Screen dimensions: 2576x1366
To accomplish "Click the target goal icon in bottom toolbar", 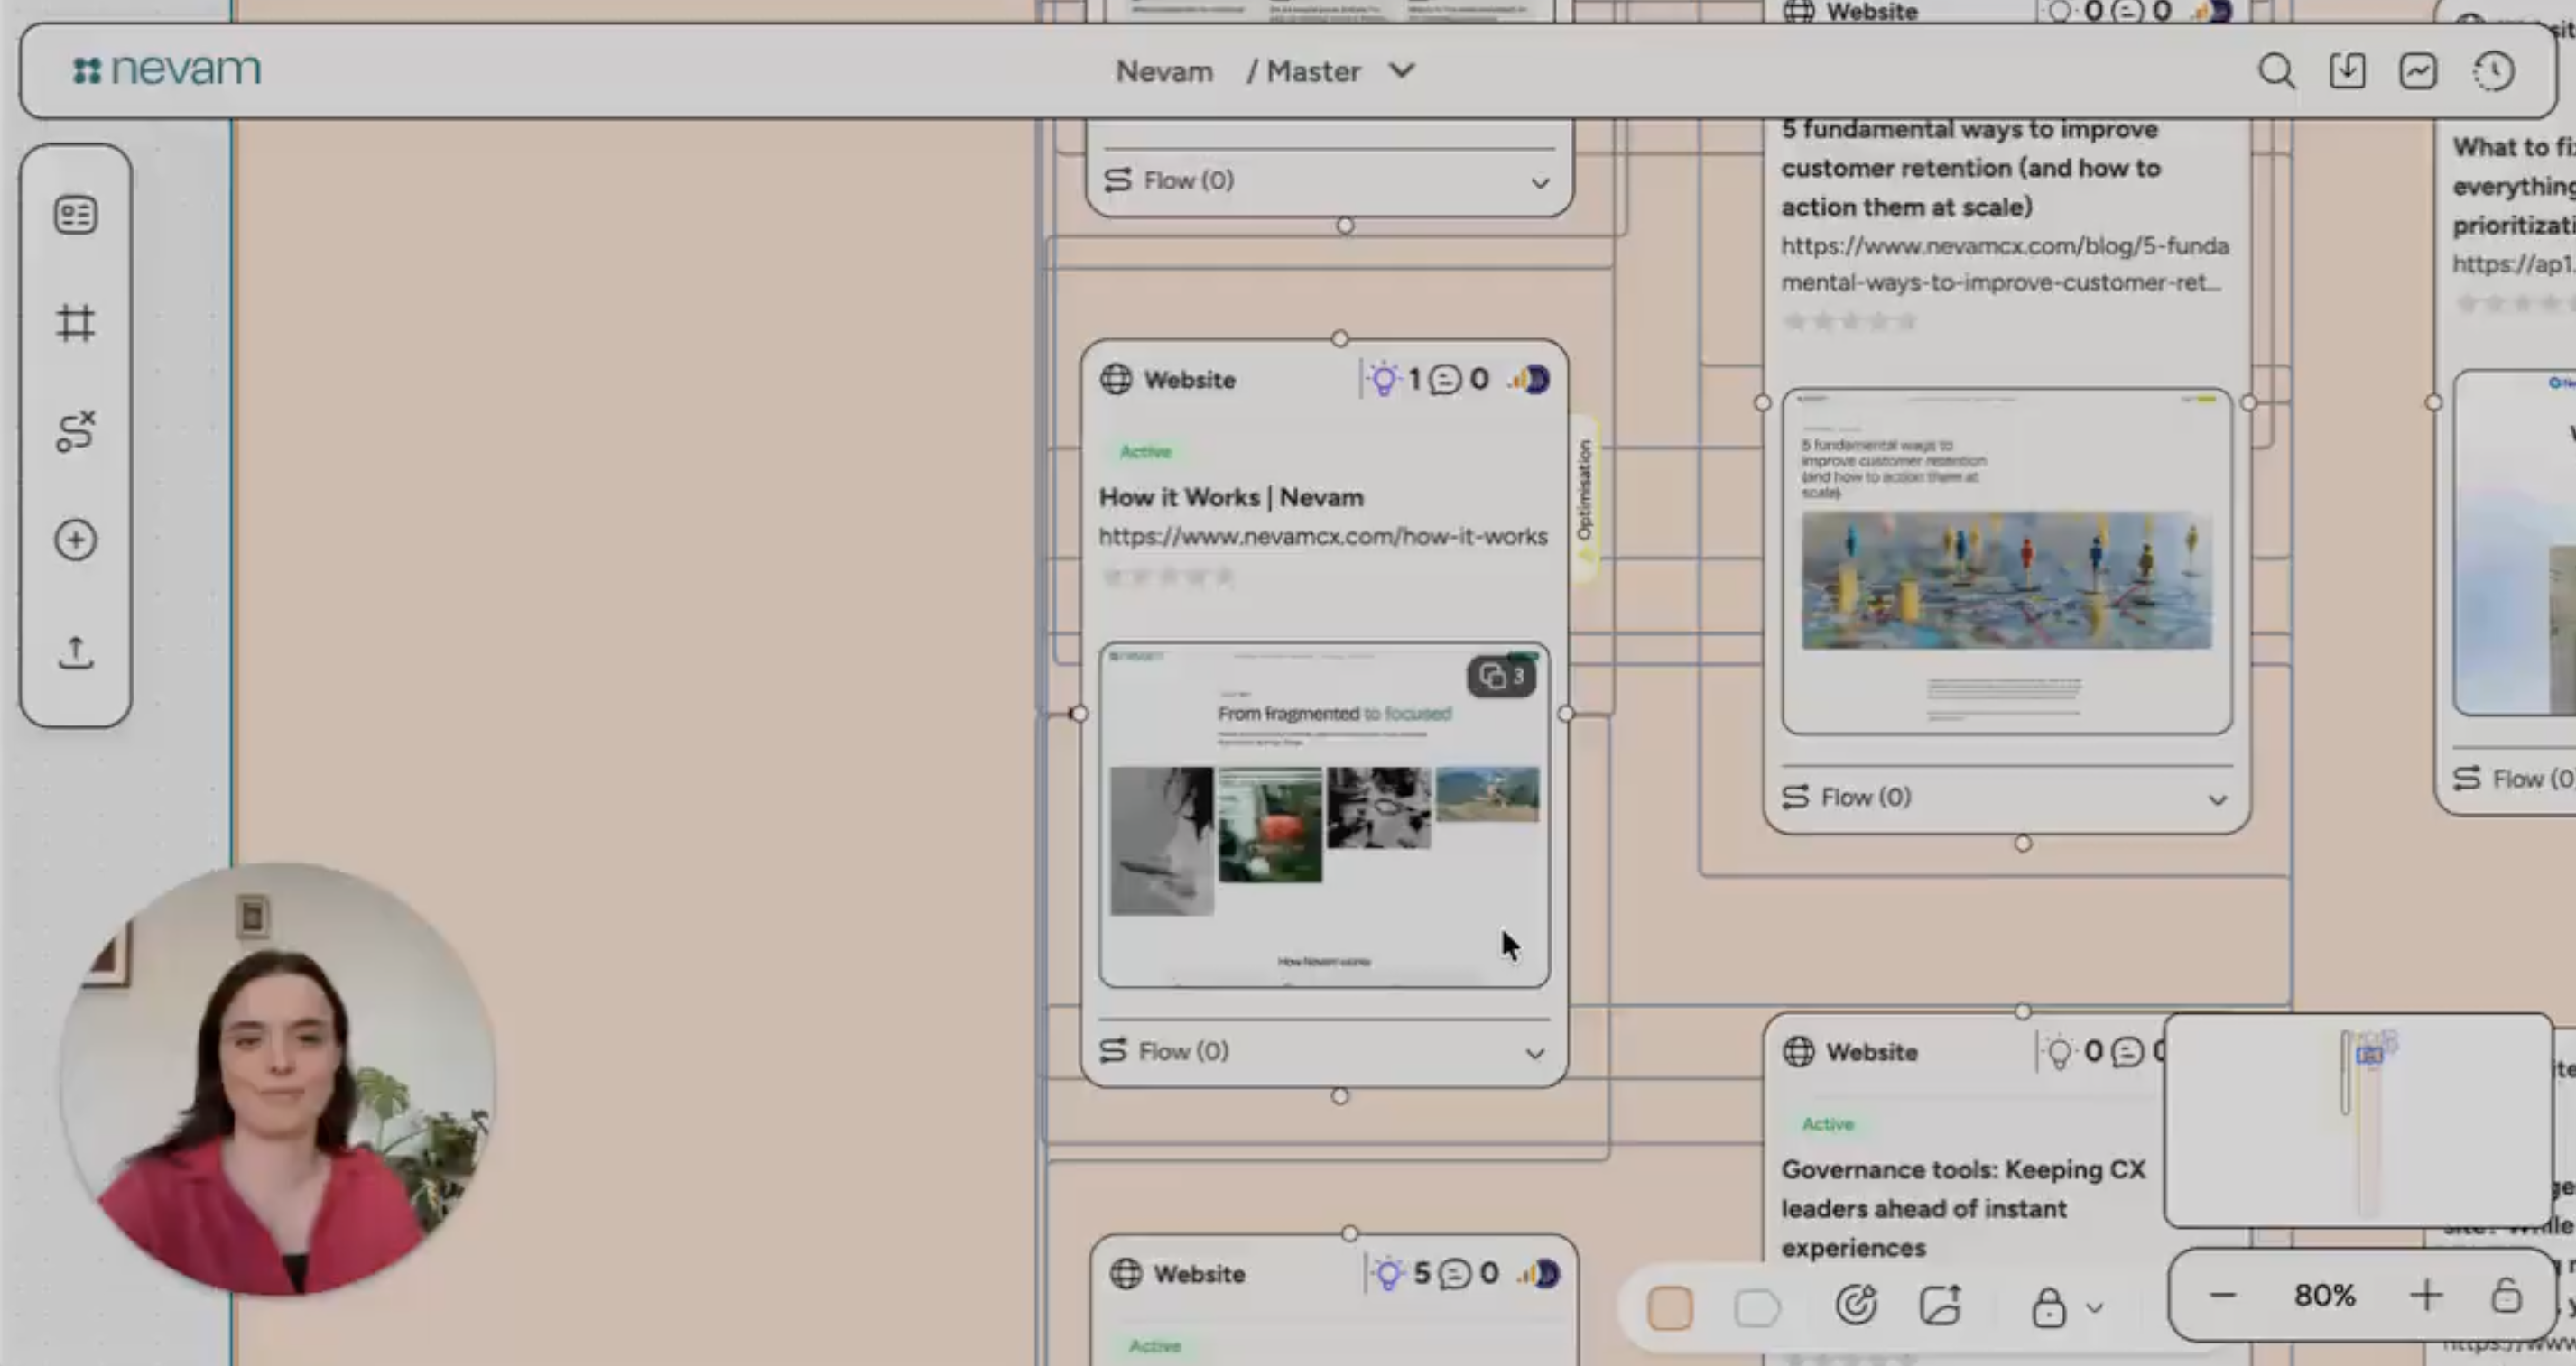I will 1856,1305.
